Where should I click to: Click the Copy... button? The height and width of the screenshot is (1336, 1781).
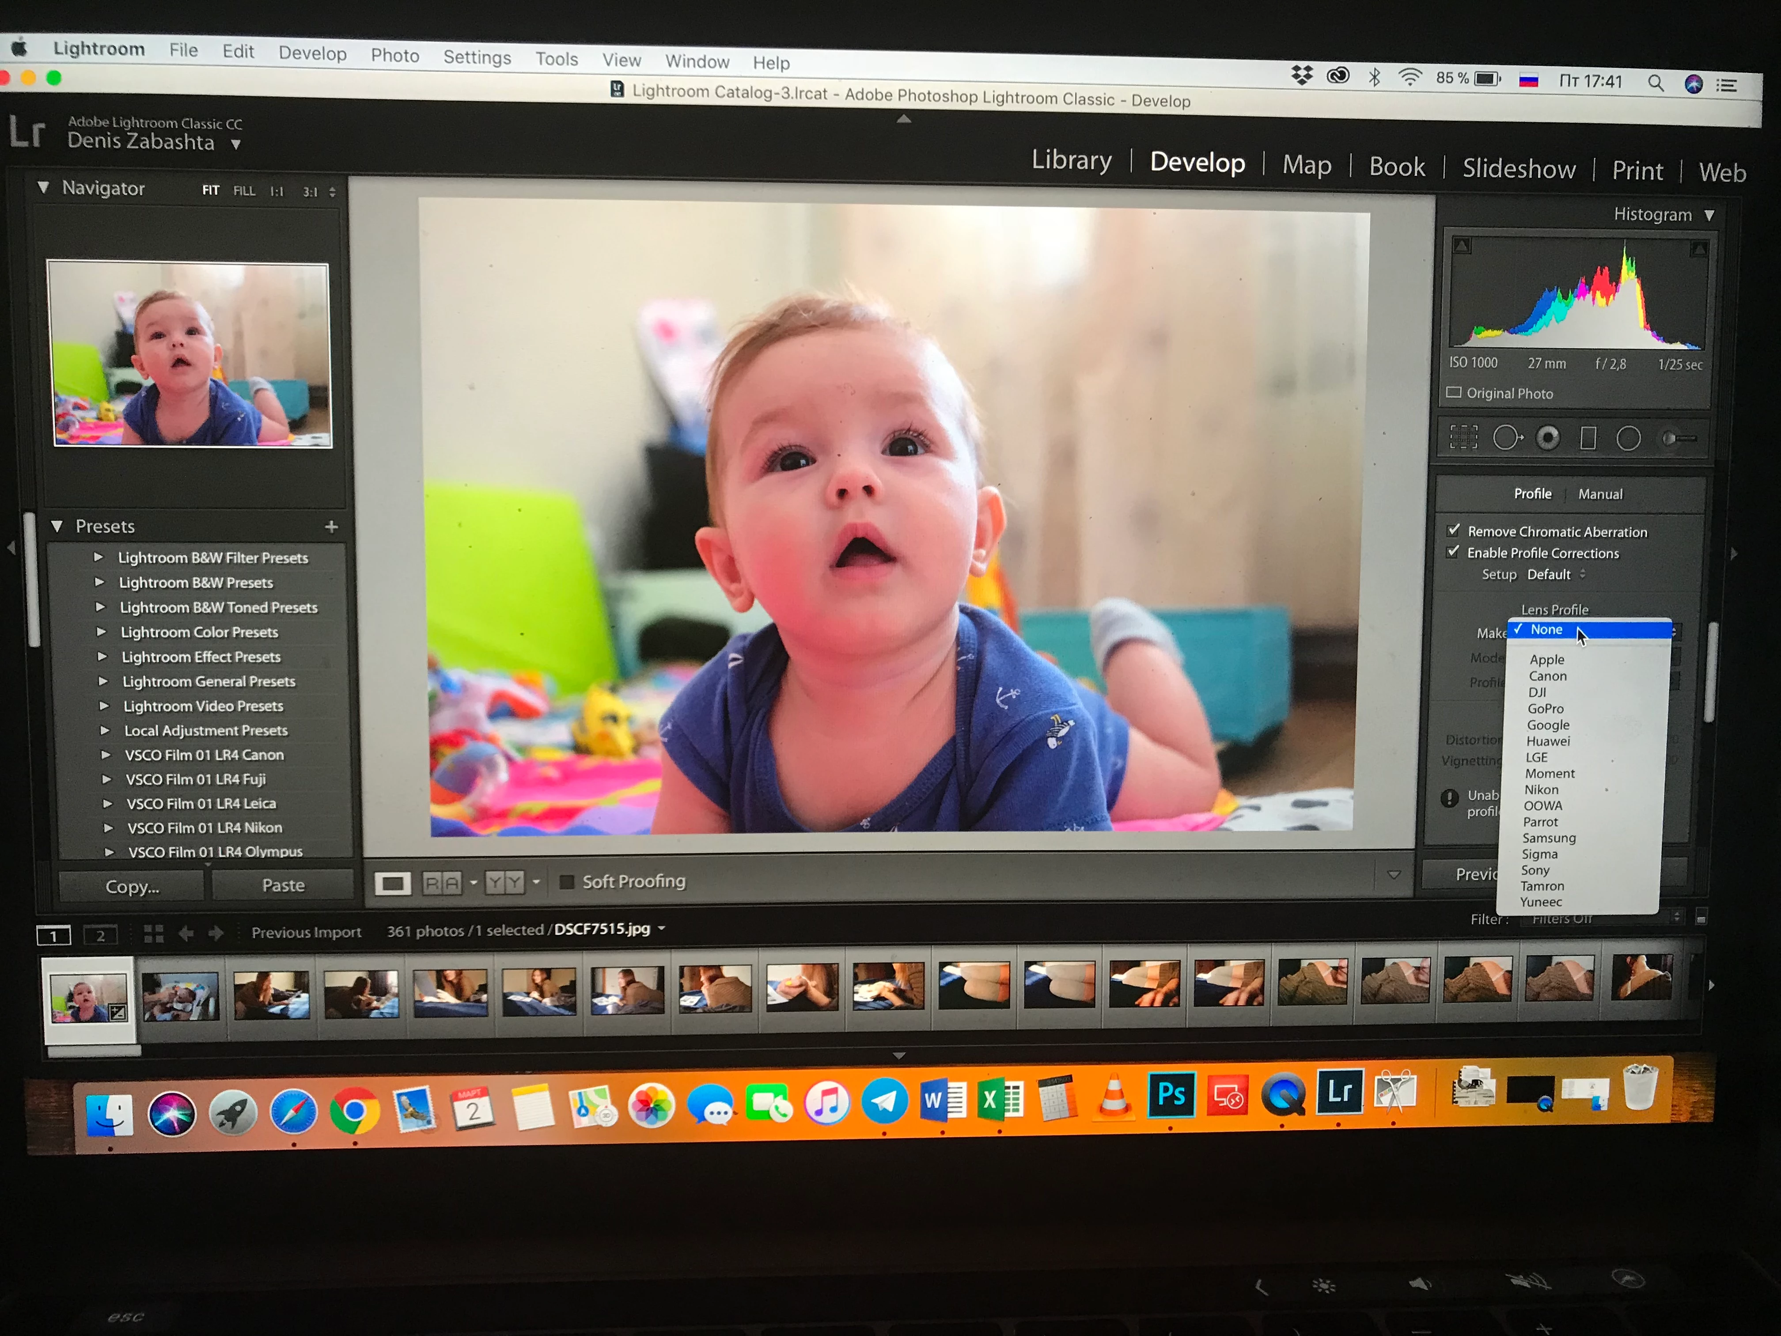[132, 887]
